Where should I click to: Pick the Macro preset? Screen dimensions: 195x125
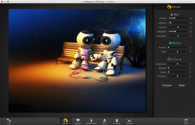104,121
